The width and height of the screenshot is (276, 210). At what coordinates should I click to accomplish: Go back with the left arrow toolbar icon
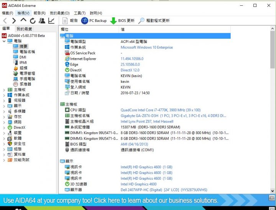pos(5,21)
